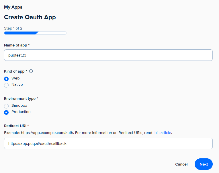Click the step progress bar
Screen dimensions: 219x173
[x=35, y=33]
